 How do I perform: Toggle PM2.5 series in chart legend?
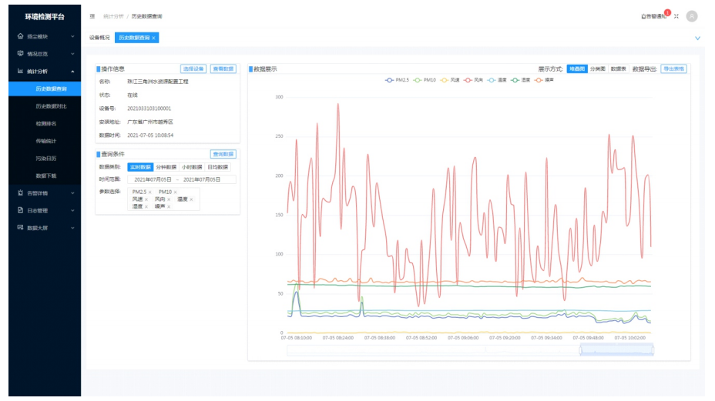[x=398, y=80]
